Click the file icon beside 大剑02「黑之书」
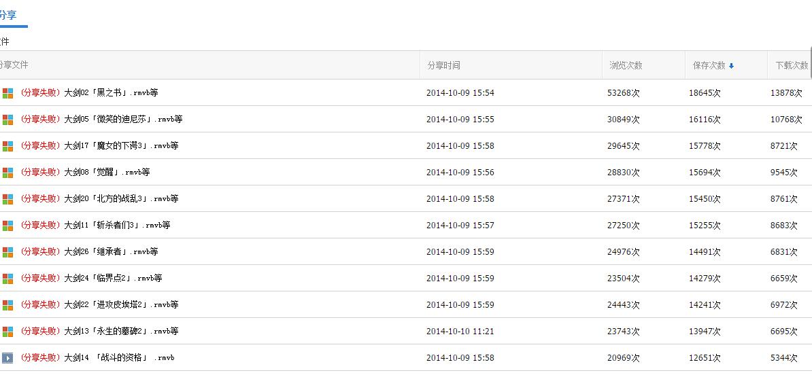The width and height of the screenshot is (812, 375). 7,93
